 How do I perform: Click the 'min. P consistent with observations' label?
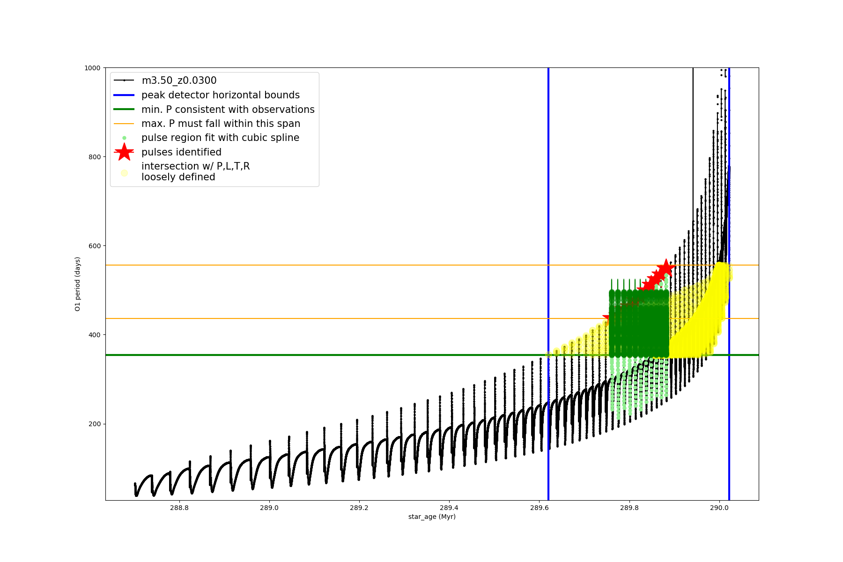(228, 110)
